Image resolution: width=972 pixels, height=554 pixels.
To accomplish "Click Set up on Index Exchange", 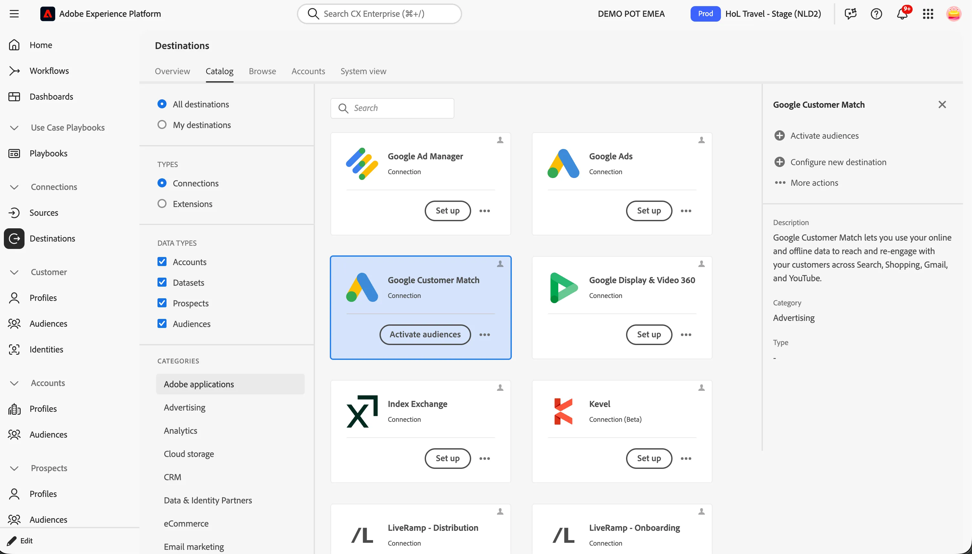I will (447, 459).
